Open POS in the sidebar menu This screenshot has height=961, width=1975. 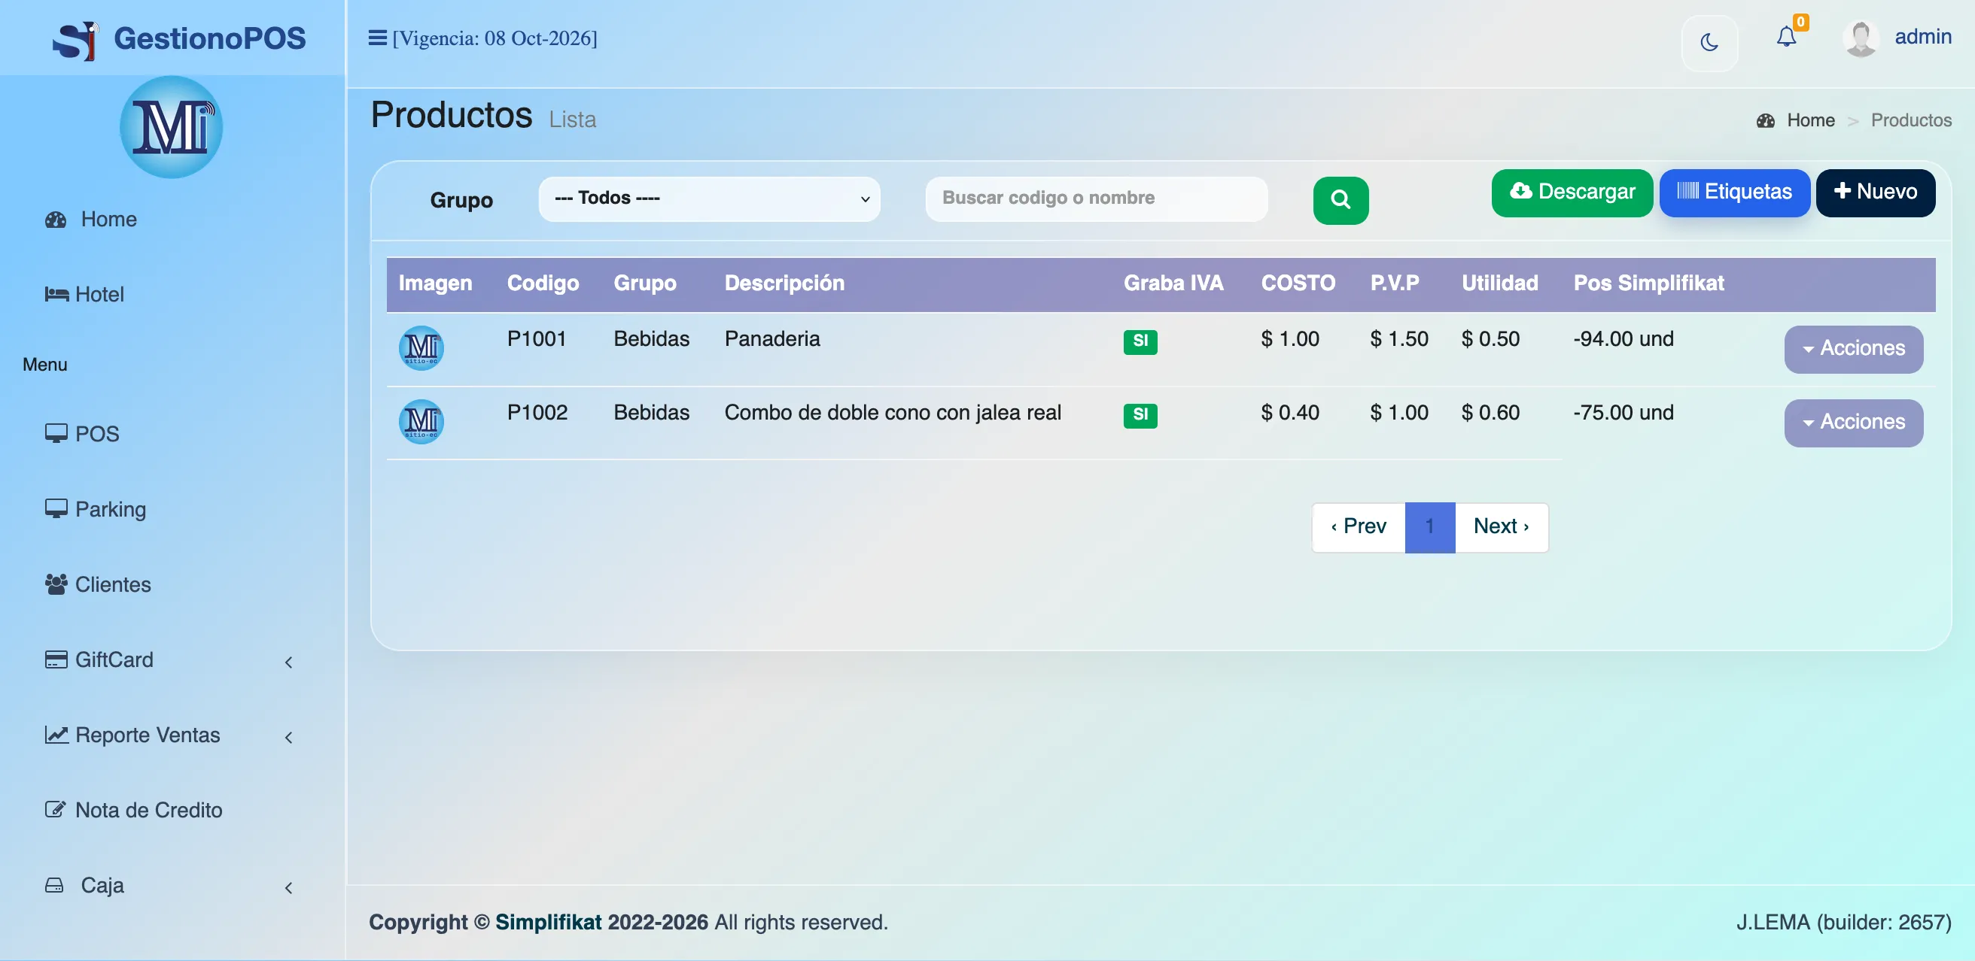(x=97, y=434)
